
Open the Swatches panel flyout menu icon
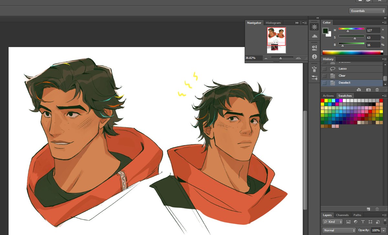pos(384,96)
